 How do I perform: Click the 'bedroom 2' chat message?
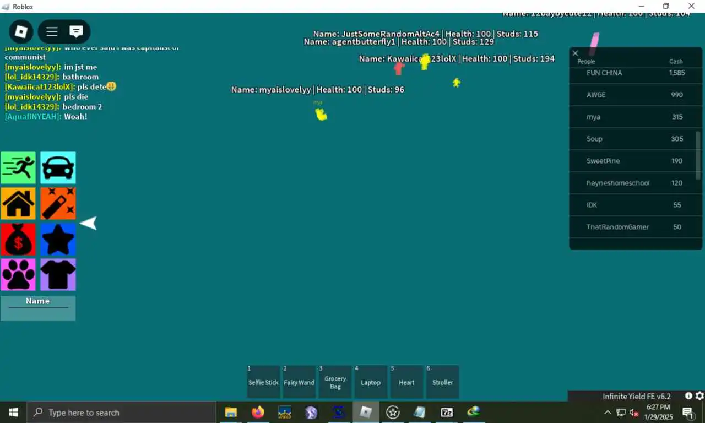(82, 107)
